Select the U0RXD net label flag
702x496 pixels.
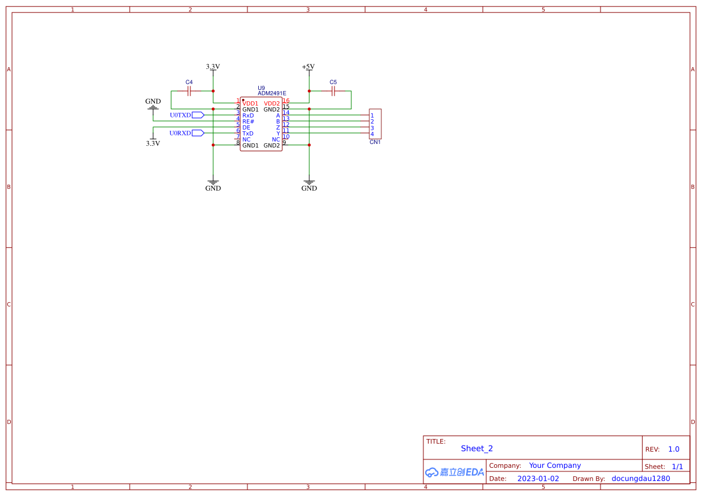[x=188, y=133]
